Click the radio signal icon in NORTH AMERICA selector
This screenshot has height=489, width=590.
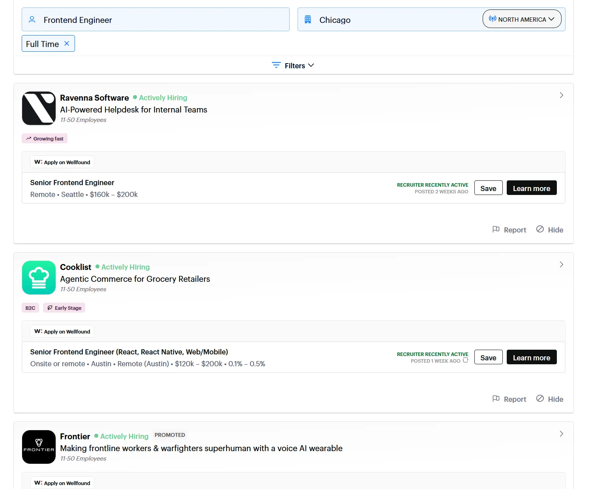coord(492,19)
